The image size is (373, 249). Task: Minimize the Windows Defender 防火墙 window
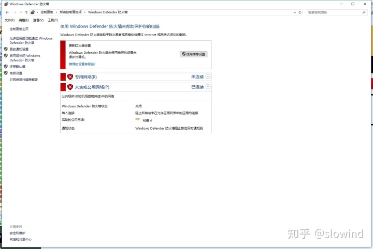[341, 4]
